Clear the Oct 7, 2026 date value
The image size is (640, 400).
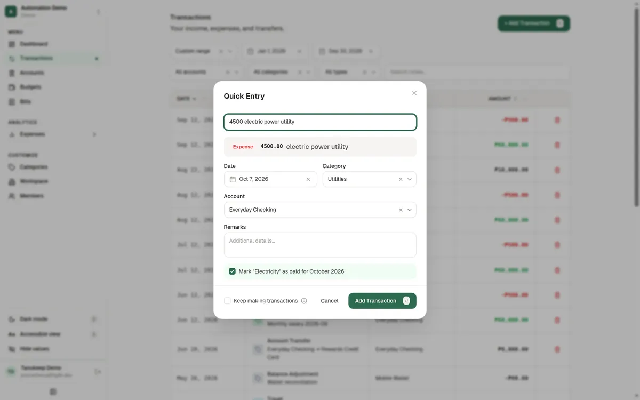point(308,179)
